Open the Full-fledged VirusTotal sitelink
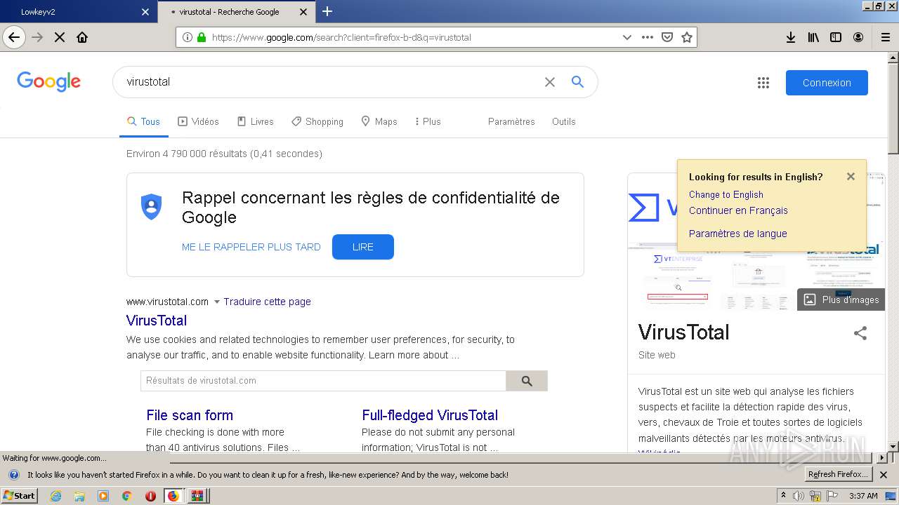This screenshot has width=899, height=505. pos(430,415)
